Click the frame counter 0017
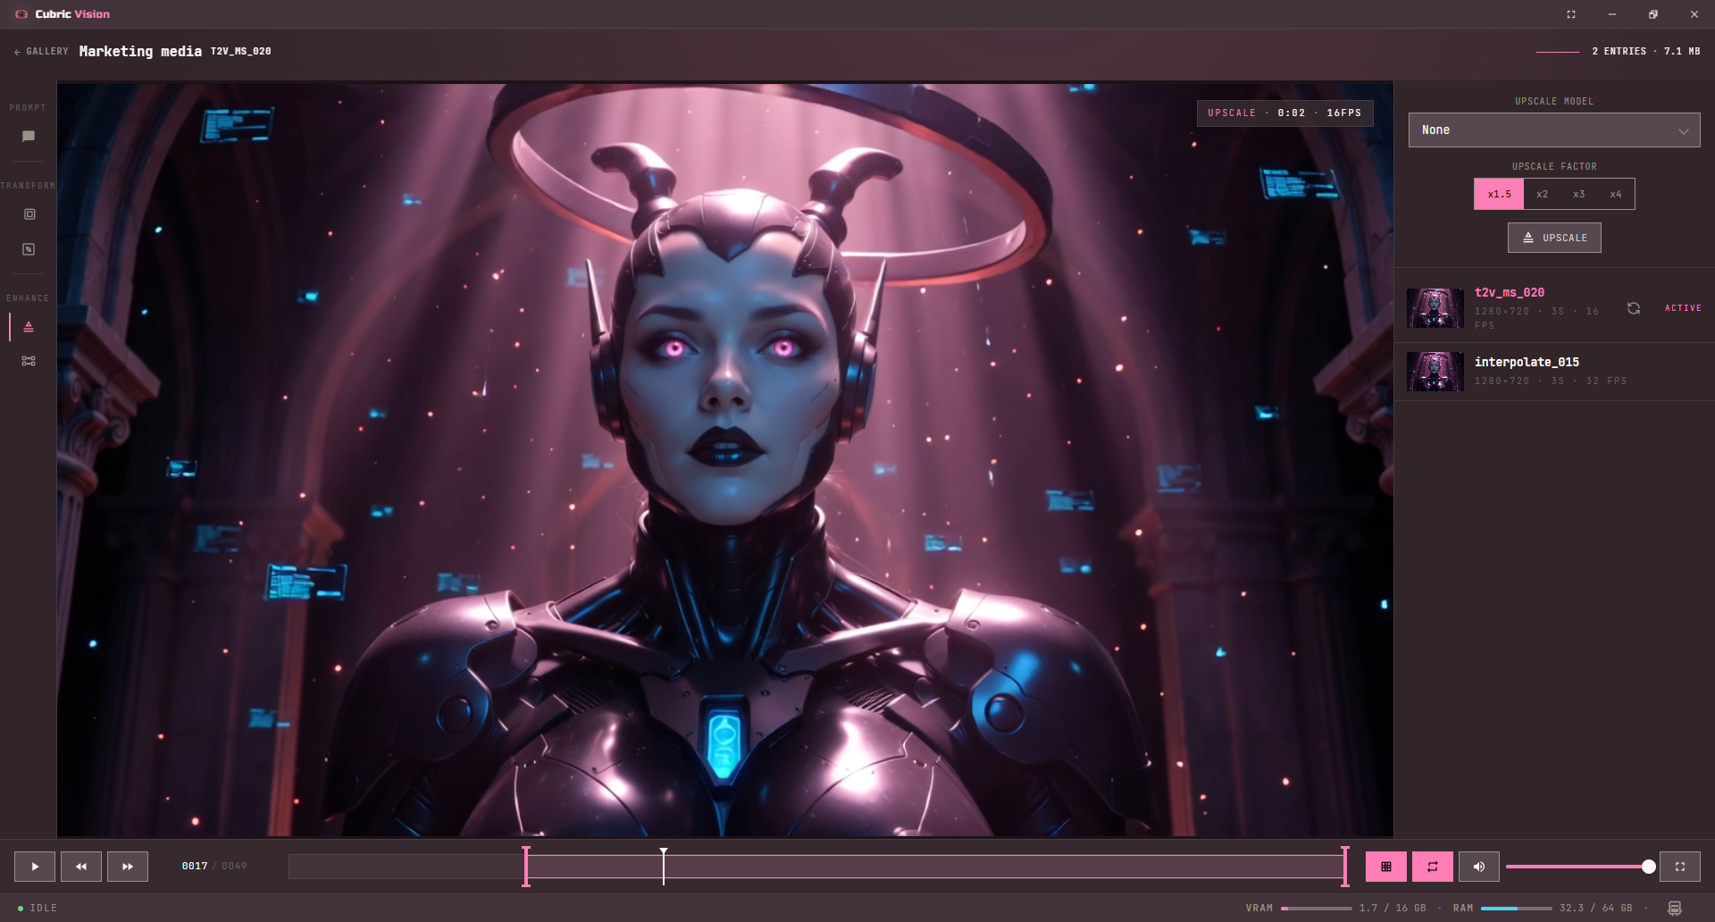Screen dimensions: 1715x922 (x=195, y=867)
